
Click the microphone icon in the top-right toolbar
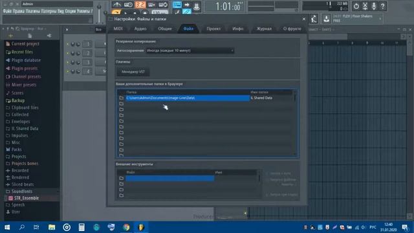click(374, 6)
